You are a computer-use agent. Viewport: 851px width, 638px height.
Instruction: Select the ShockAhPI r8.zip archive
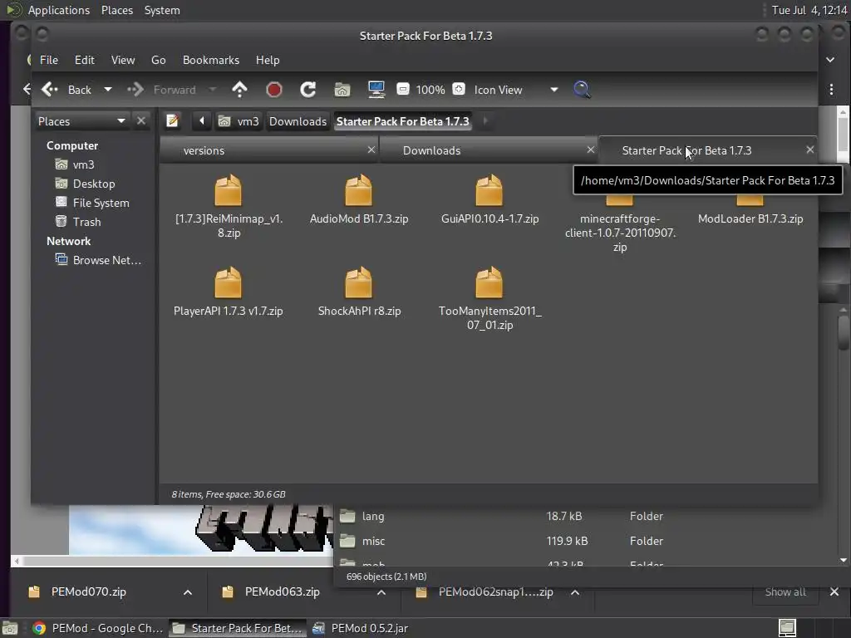tap(359, 292)
